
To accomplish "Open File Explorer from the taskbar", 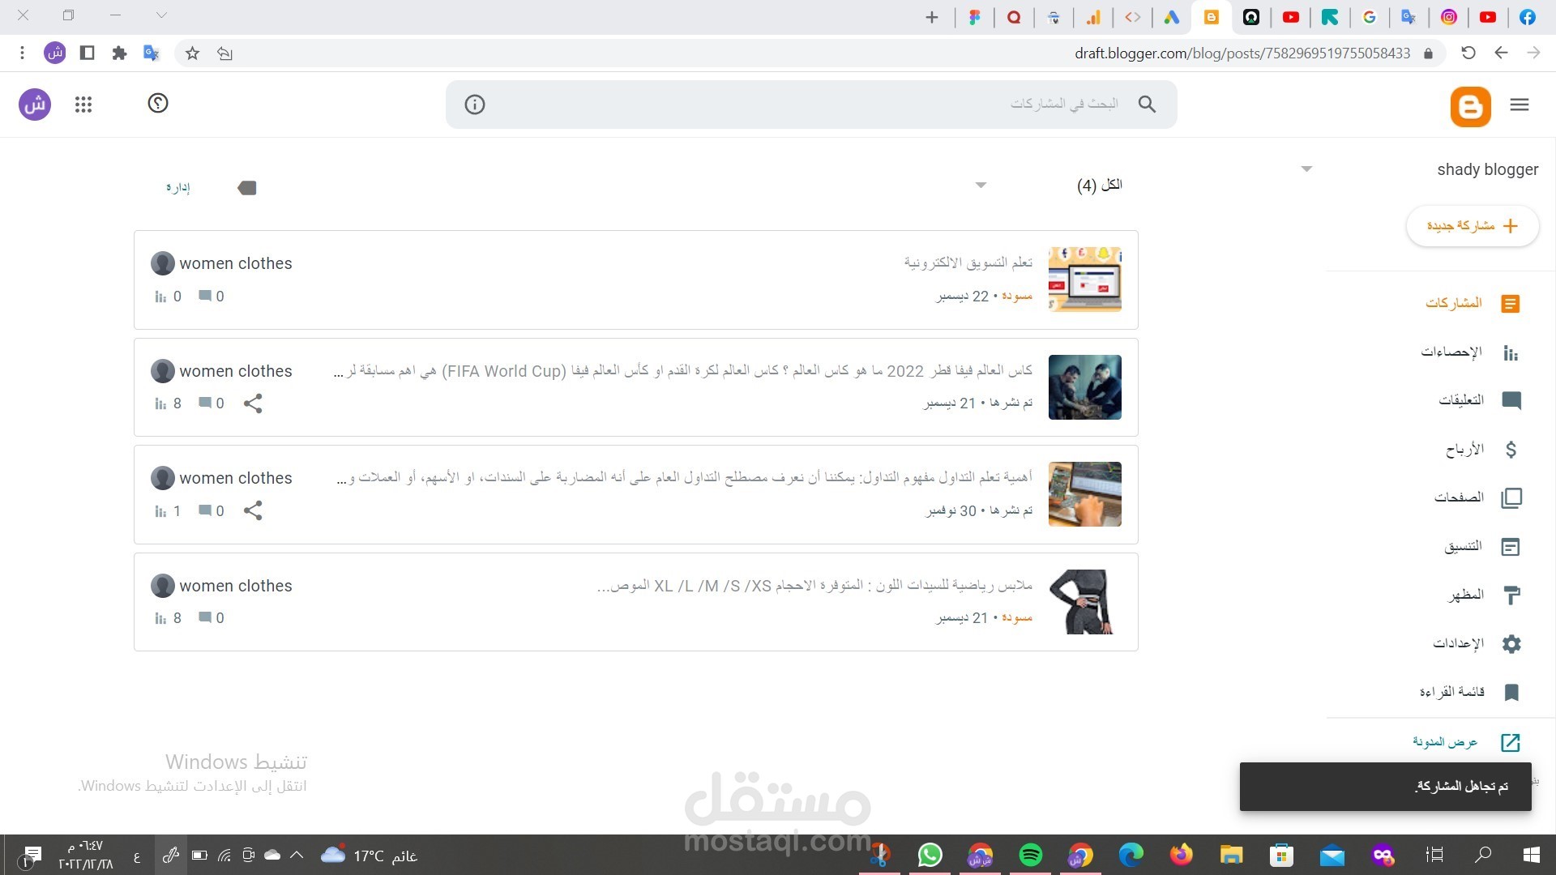I will (1232, 855).
